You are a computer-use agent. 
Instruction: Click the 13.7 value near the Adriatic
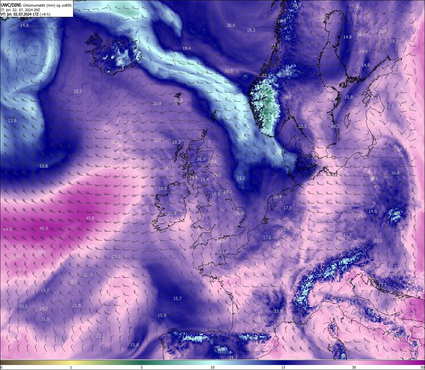tap(382, 285)
